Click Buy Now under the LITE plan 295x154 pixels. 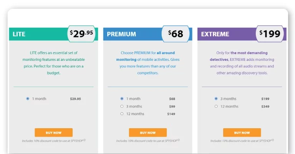coord(54,132)
